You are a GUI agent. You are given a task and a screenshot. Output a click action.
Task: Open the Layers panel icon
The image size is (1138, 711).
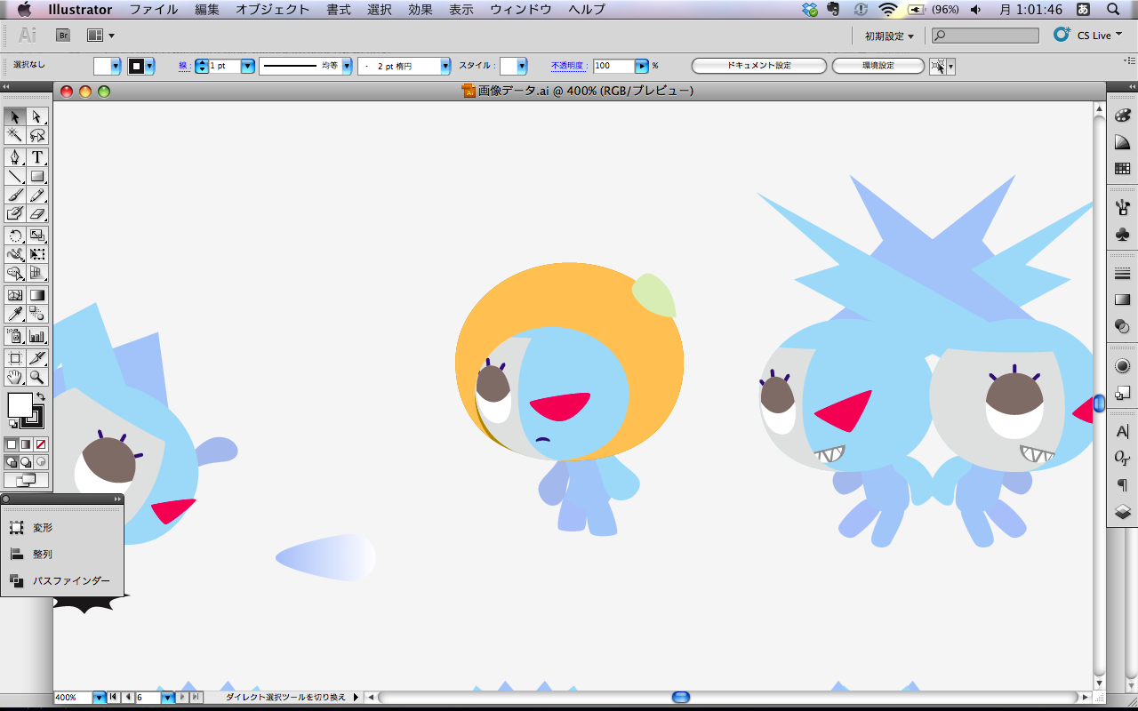[x=1122, y=511]
